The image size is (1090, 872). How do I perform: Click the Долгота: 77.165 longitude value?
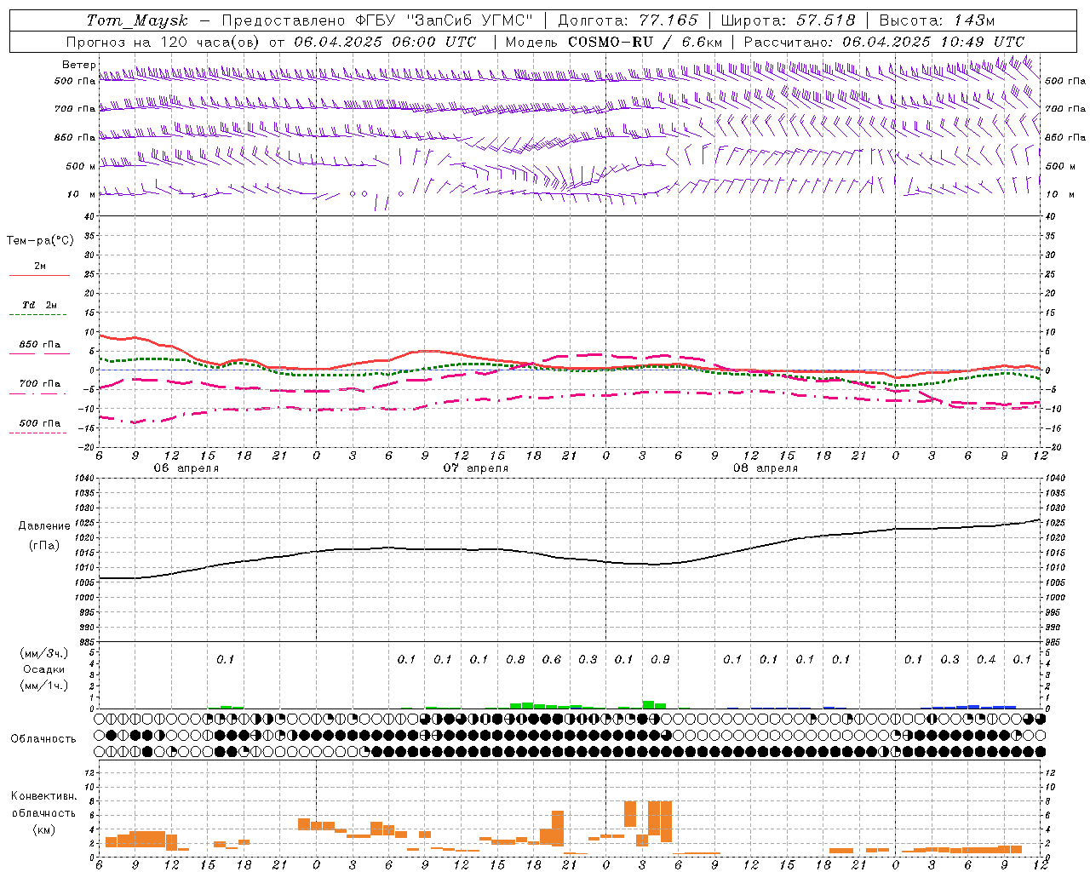[628, 20]
